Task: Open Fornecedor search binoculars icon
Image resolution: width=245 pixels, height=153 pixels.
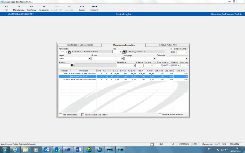Action: point(69,51)
